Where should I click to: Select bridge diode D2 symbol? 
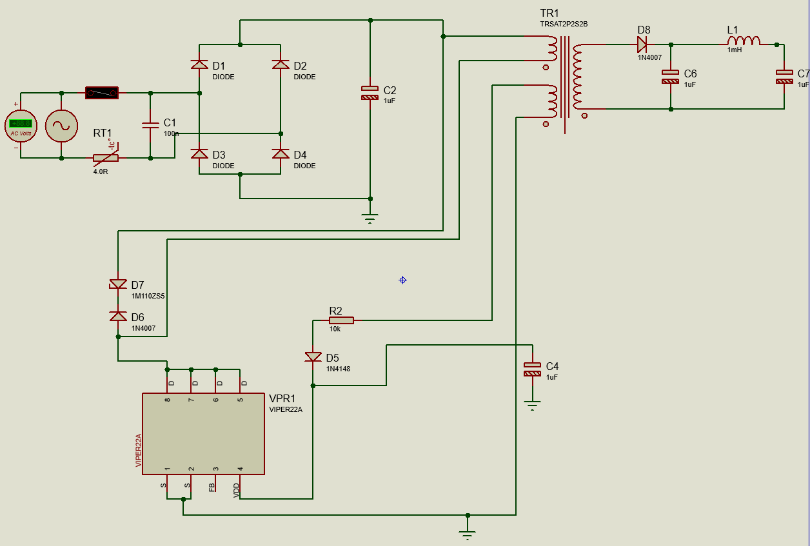tap(281, 64)
